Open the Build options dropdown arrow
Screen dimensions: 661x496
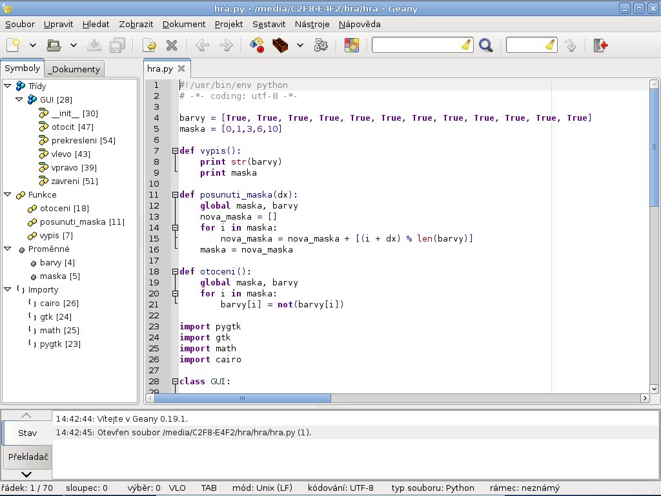[300, 45]
